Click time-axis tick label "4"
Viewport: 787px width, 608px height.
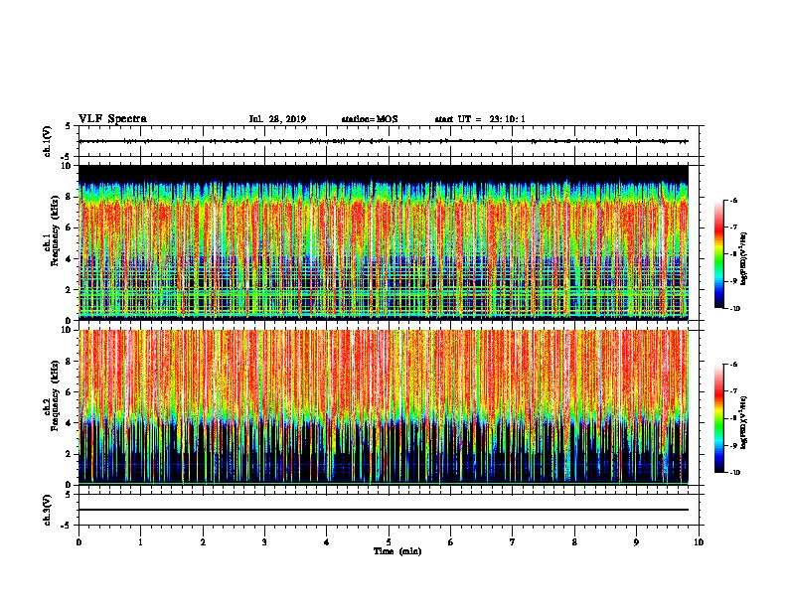(327, 542)
